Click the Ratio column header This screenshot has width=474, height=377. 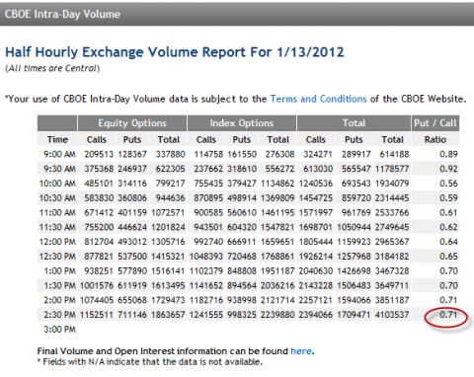coord(435,139)
